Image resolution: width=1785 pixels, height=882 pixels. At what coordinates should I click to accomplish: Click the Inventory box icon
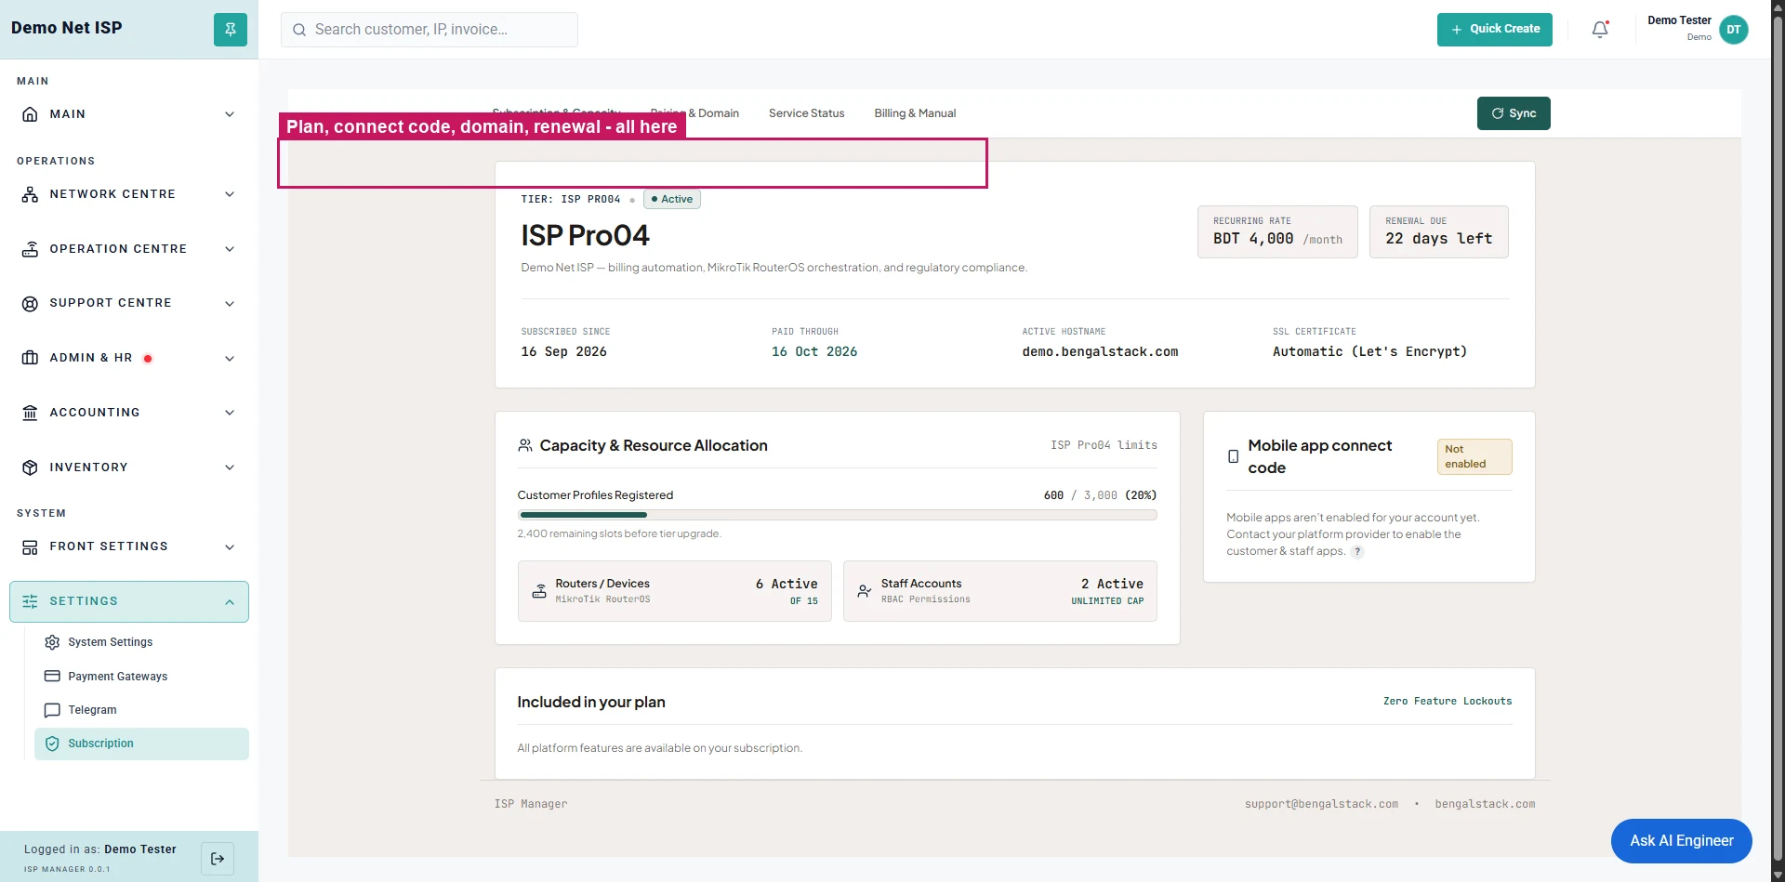click(x=30, y=467)
